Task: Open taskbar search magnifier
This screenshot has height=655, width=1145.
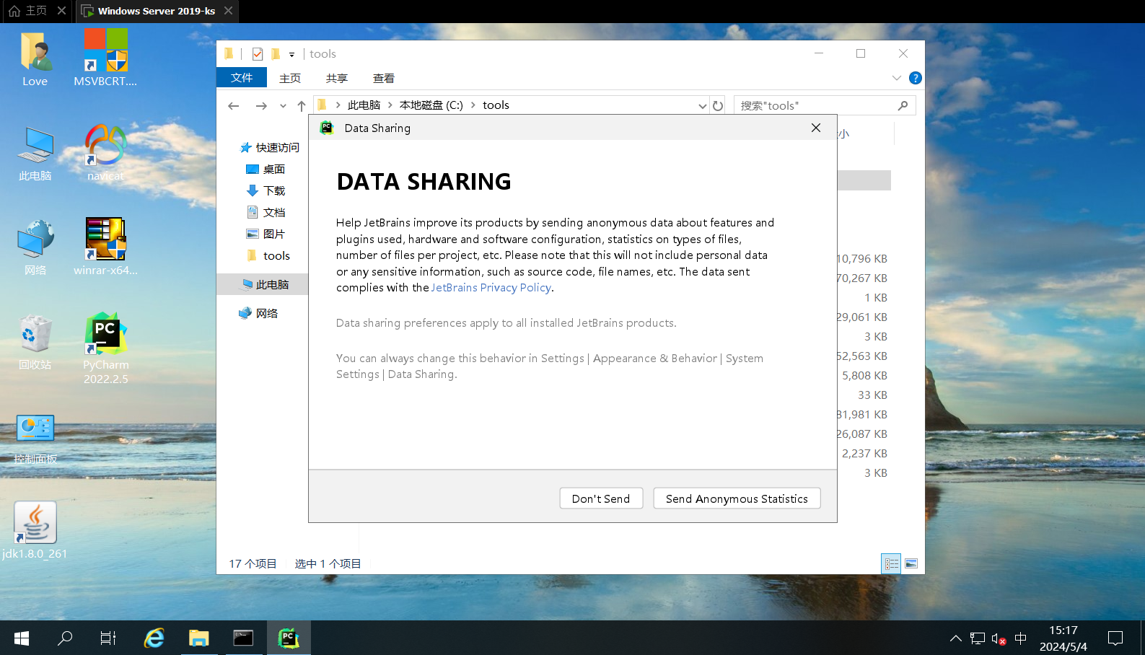Action: [x=65, y=638]
